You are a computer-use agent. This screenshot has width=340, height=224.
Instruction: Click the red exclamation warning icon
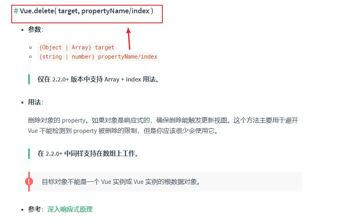29,181
